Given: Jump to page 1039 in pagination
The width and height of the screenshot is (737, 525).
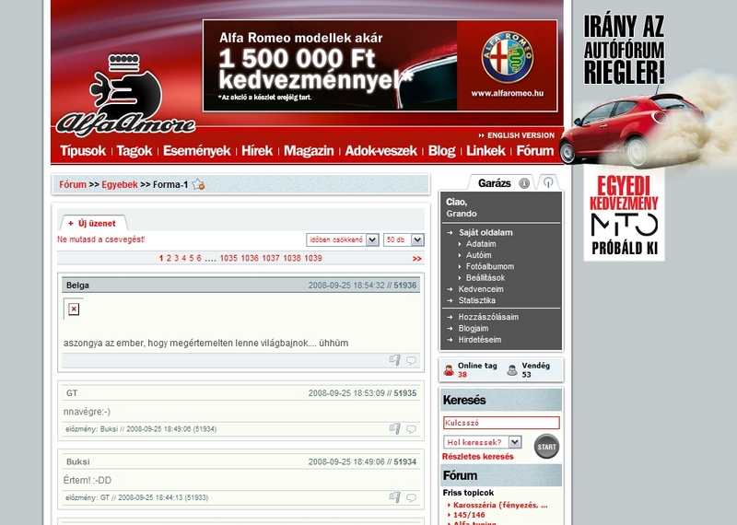Looking at the screenshot, I should 312,259.
